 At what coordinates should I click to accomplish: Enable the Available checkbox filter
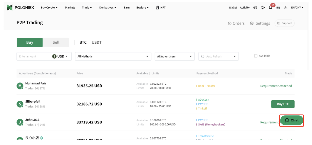(x=256, y=56)
